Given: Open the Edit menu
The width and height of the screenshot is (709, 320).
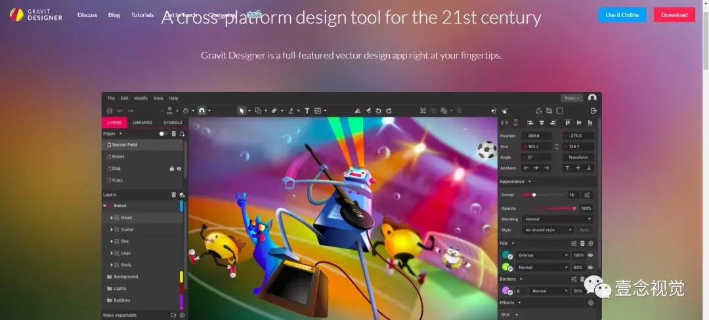Looking at the screenshot, I should click(124, 98).
